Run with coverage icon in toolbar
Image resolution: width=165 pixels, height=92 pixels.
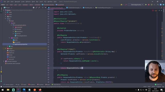pyautogui.click(x=152, y=5)
